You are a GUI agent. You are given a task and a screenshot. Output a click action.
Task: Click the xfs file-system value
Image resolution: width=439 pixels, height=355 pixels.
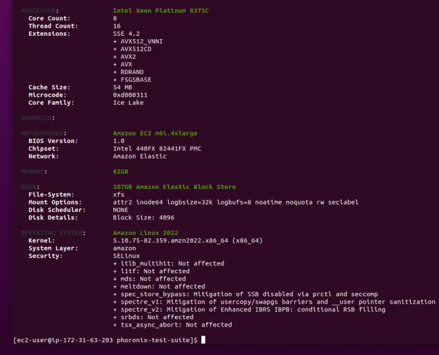[119, 194]
